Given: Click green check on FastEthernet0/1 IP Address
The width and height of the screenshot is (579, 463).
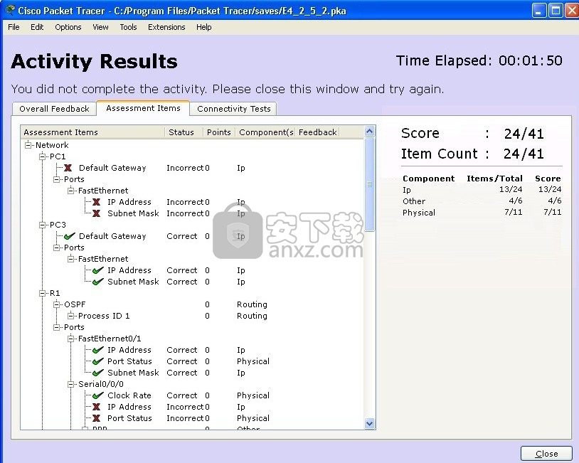Looking at the screenshot, I should point(97,350).
